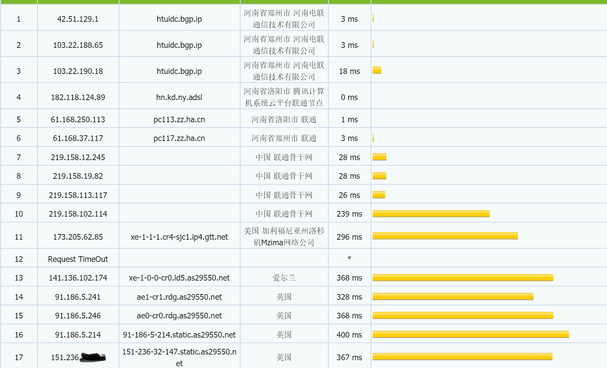The height and width of the screenshot is (368, 607).
Task: Click hostname 151-236-32-147.static.as29550.net
Action: (x=179, y=358)
